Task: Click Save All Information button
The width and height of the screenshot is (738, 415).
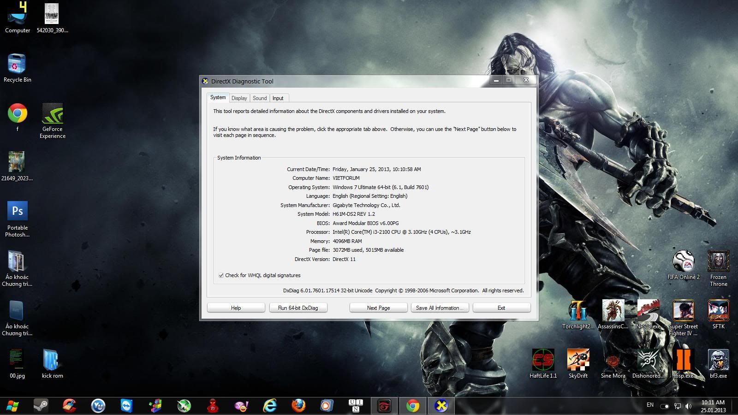Action: click(440, 308)
